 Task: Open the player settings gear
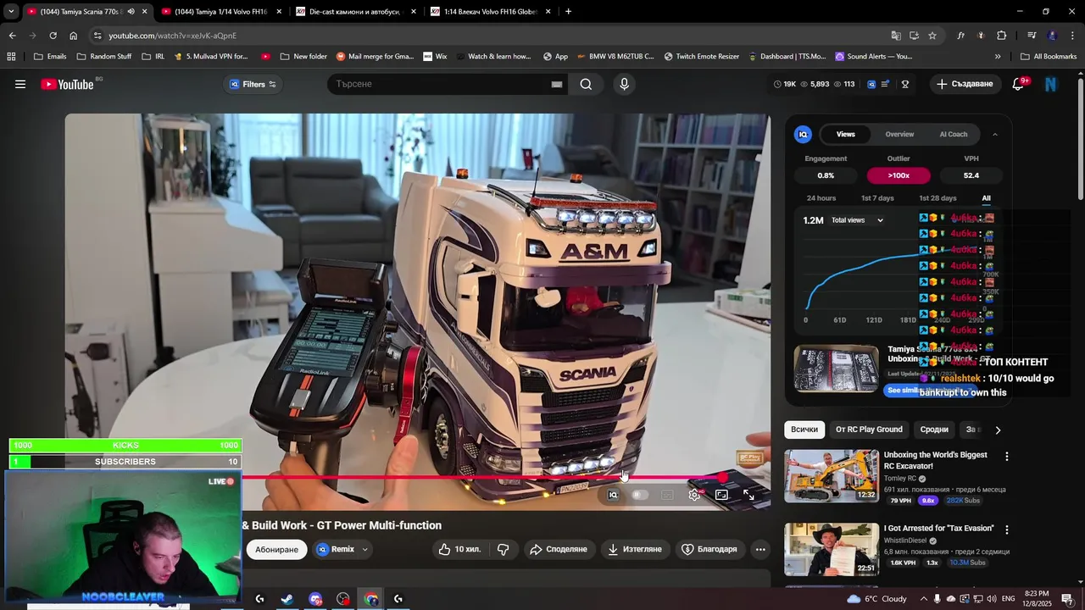click(x=694, y=495)
